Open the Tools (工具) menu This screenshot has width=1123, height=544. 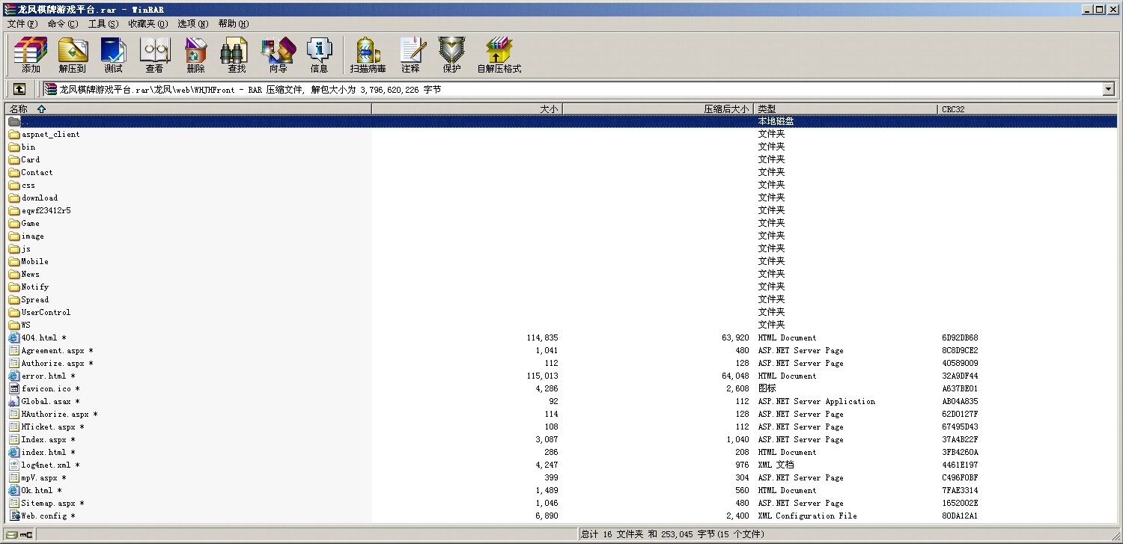point(103,24)
